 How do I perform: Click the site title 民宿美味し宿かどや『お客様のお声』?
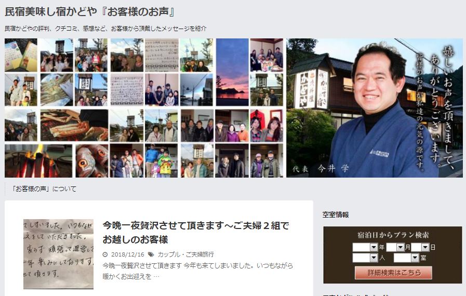pos(90,12)
